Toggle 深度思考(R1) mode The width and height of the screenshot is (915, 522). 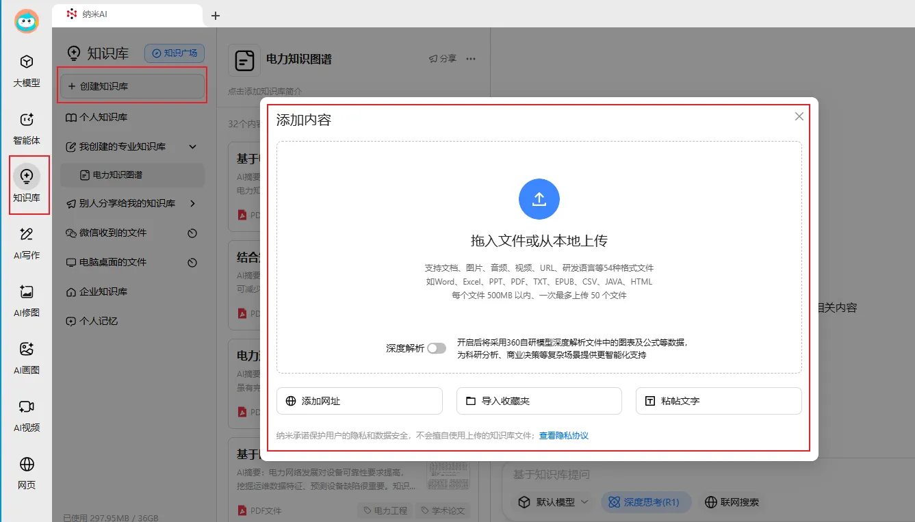tap(645, 502)
